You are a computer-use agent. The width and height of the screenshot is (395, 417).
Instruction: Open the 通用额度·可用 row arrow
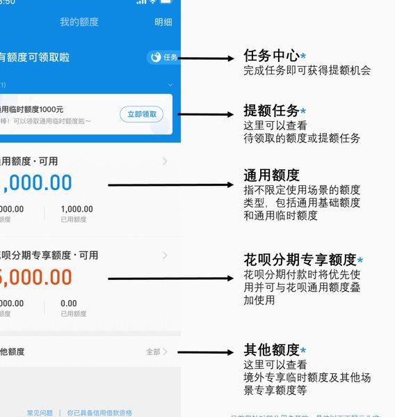(165, 162)
